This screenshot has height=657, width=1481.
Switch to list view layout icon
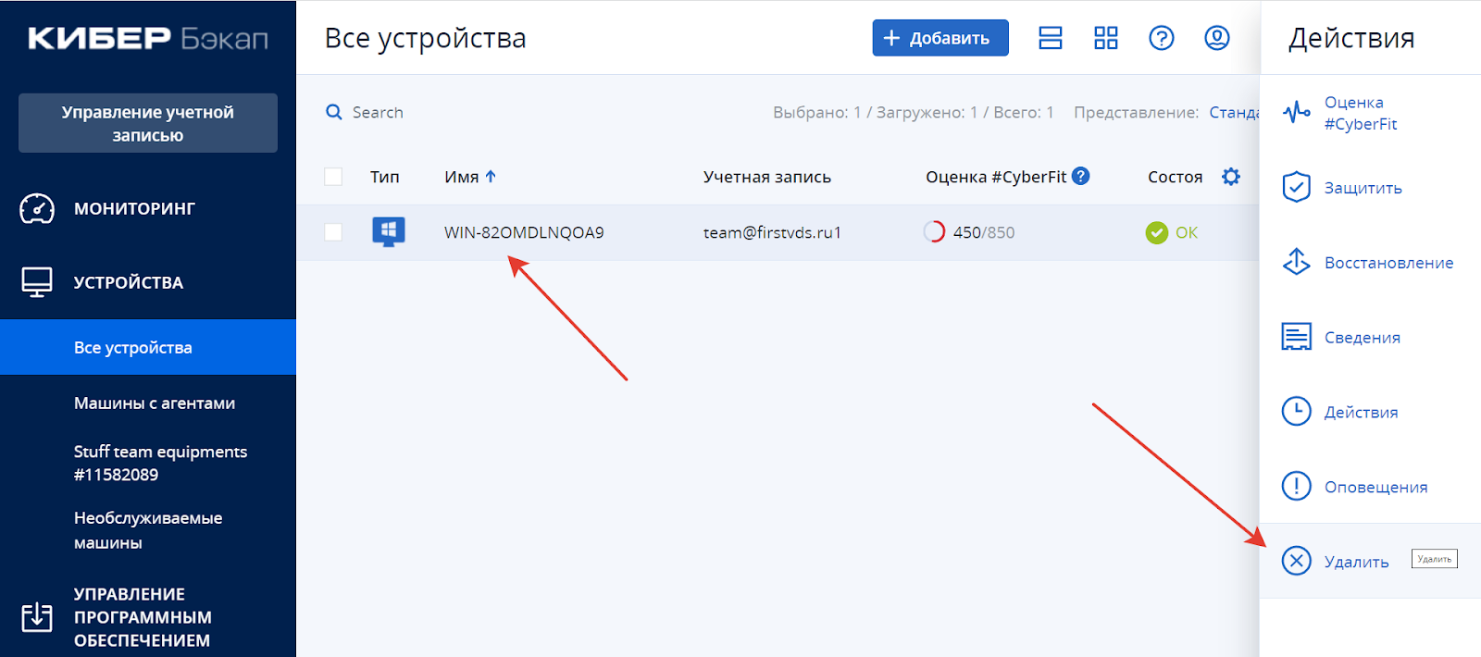tap(1050, 38)
